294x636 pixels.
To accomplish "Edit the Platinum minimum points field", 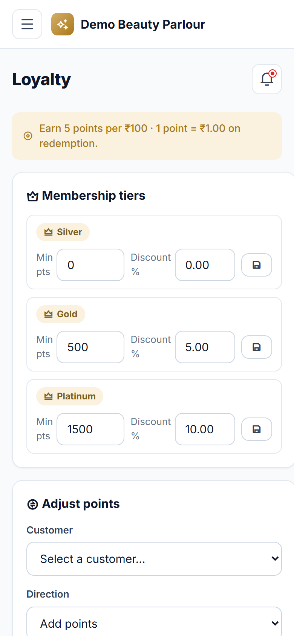I will click(x=90, y=429).
